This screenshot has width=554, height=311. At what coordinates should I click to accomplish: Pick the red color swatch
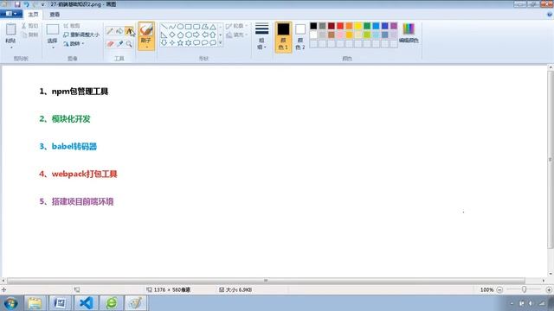coord(340,26)
